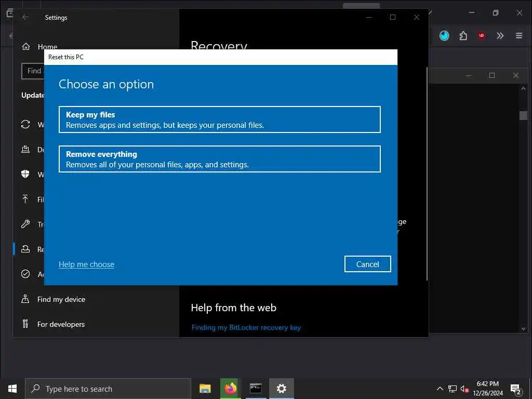The height and width of the screenshot is (399, 532).
Task: Click the For developers tools icon
Action: click(x=25, y=324)
